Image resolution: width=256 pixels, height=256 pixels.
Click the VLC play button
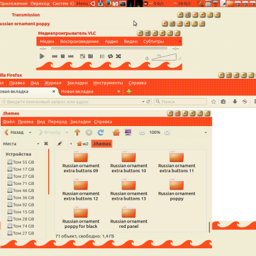(42, 56)
